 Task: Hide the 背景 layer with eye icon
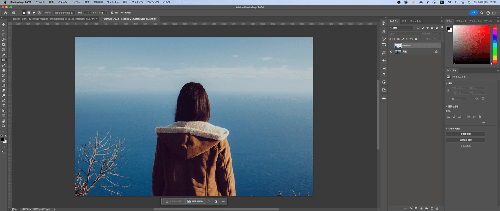[391, 52]
